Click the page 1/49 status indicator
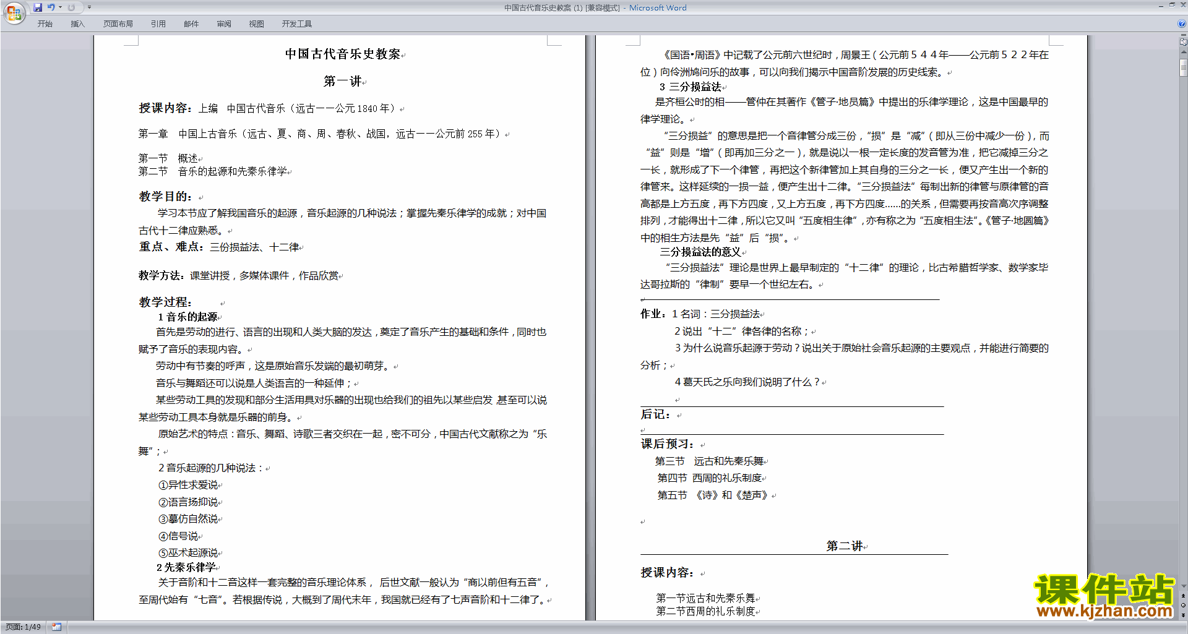 [x=23, y=627]
